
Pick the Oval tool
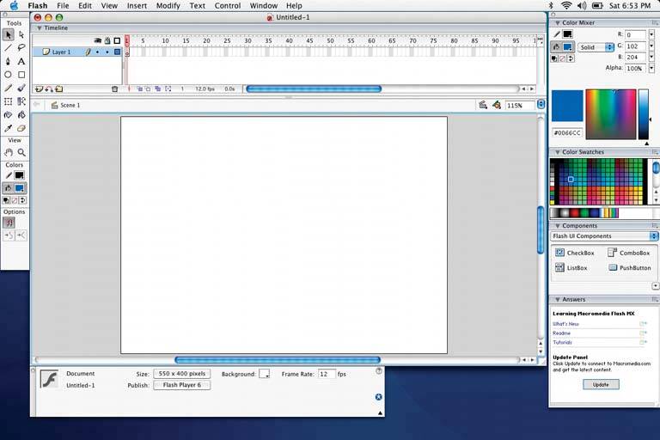click(x=9, y=75)
